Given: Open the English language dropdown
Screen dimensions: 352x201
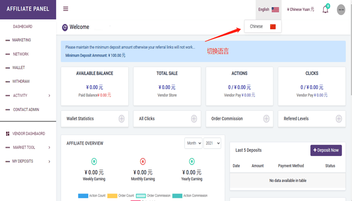Looking at the screenshot, I should click(269, 9).
